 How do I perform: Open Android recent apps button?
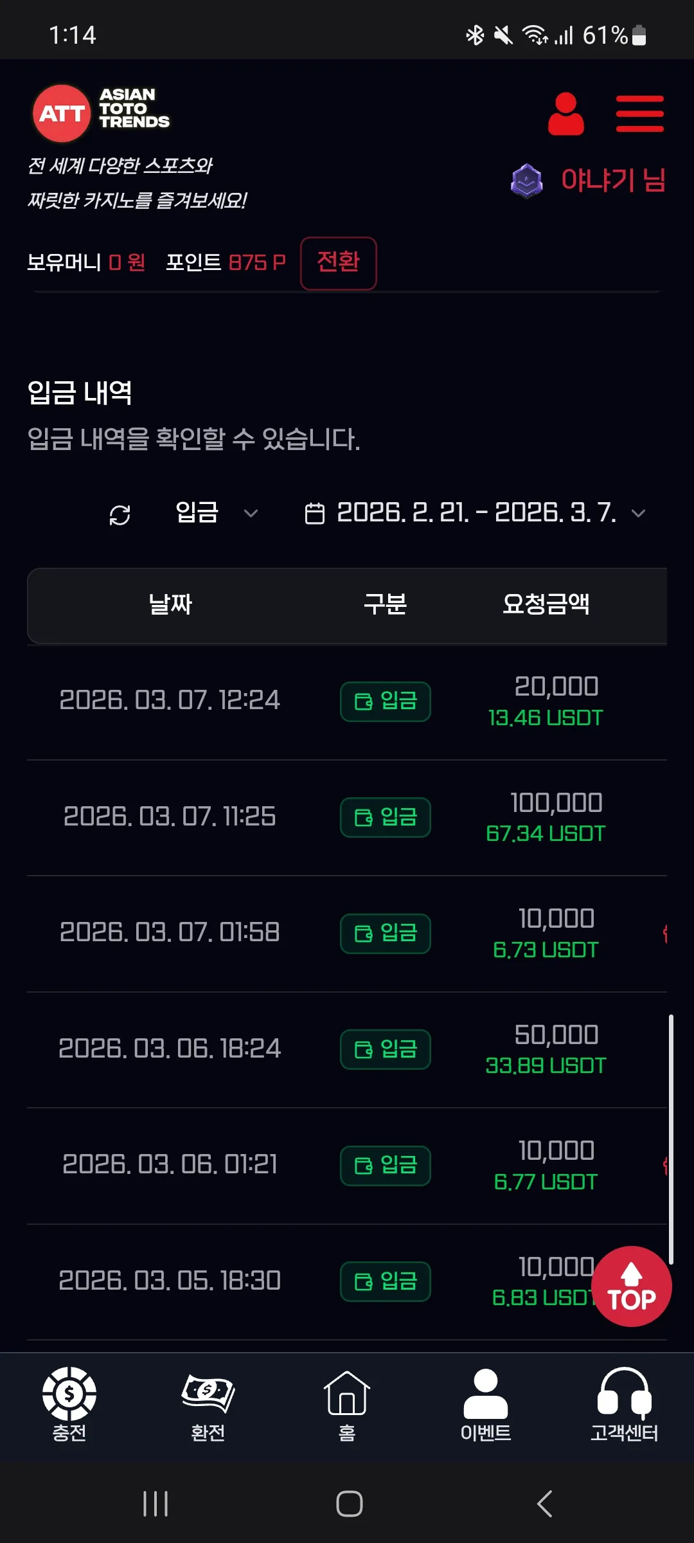point(156,1504)
